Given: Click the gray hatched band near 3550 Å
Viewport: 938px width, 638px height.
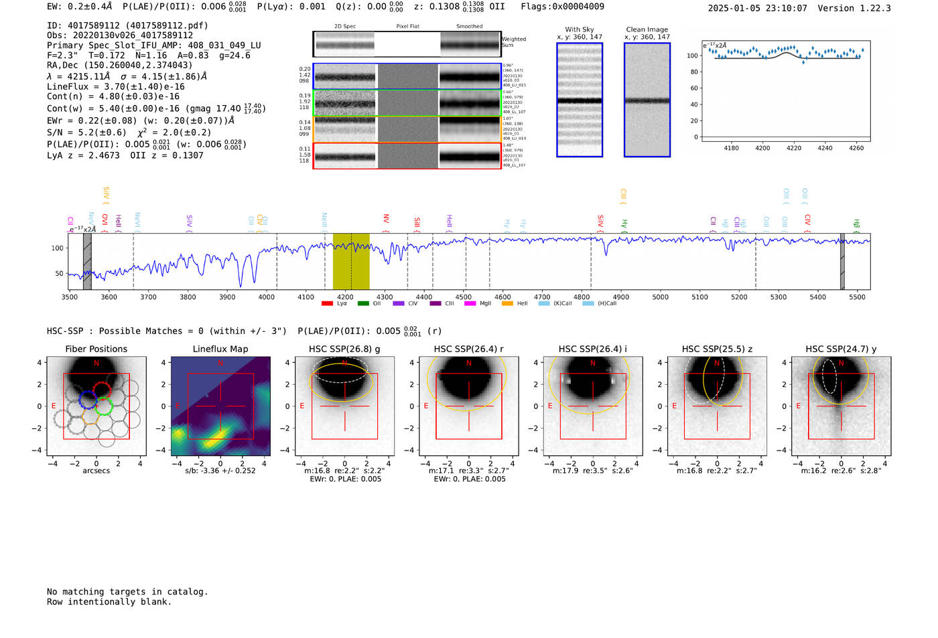Looking at the screenshot, I should (x=87, y=261).
